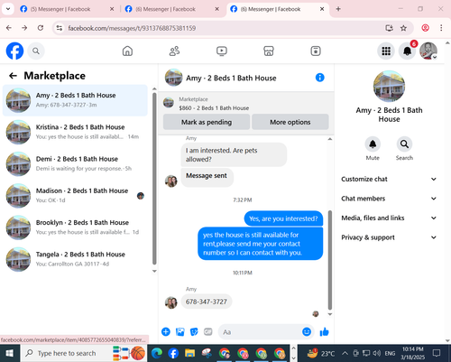Open the Facebook menu grid icon
The image size is (451, 362).
click(386, 51)
